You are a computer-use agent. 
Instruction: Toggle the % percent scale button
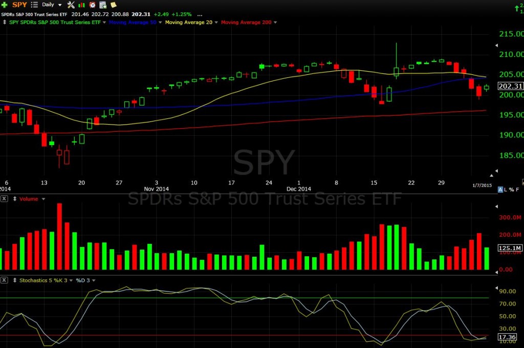pos(511,190)
